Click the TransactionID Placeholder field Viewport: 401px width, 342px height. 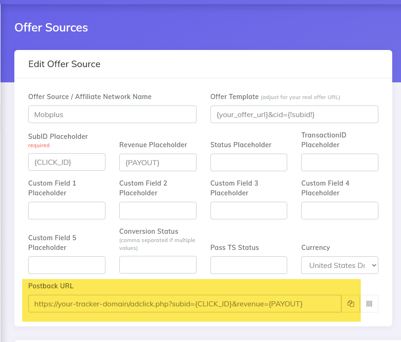point(339,162)
